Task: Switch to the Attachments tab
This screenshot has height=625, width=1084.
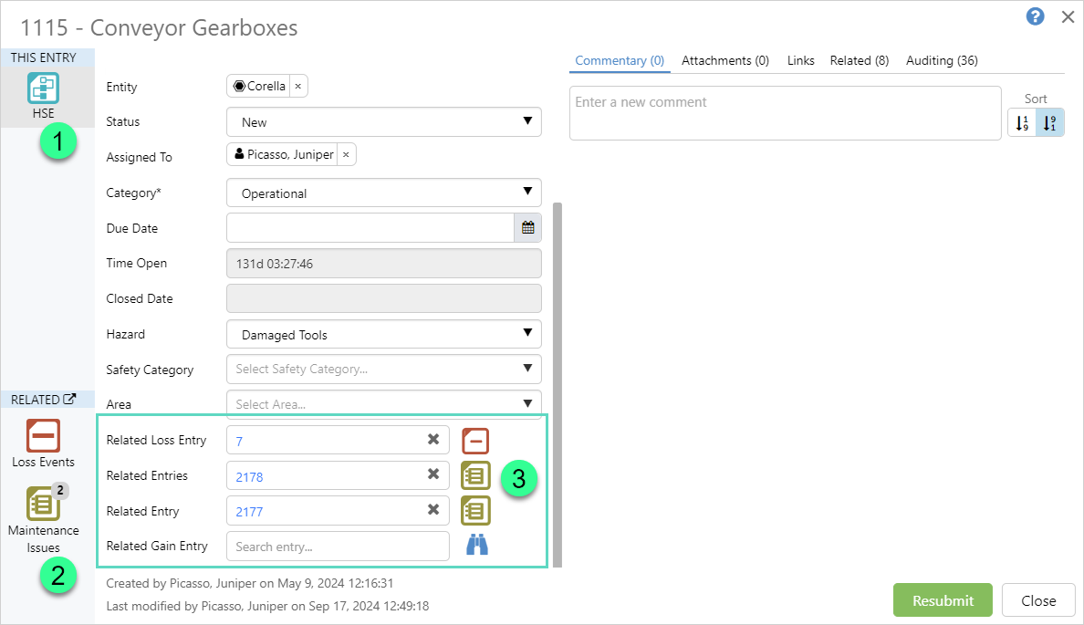Action: pos(724,60)
